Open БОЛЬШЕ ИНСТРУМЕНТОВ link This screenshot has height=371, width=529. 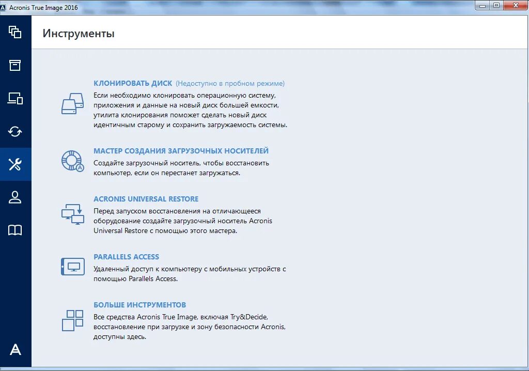pyautogui.click(x=139, y=305)
